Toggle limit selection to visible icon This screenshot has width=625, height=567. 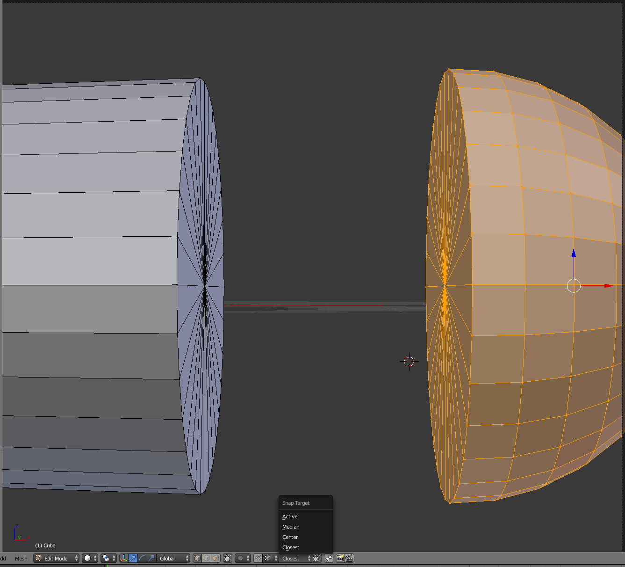pos(228,558)
